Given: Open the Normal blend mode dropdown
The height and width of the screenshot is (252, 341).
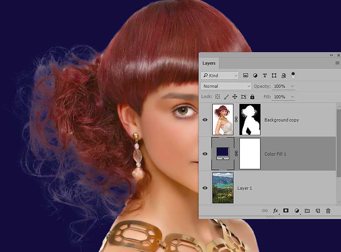Looking at the screenshot, I should (x=226, y=86).
